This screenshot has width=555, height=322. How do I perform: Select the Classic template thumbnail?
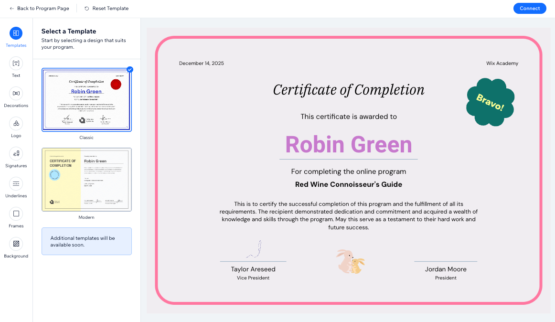[86, 99]
